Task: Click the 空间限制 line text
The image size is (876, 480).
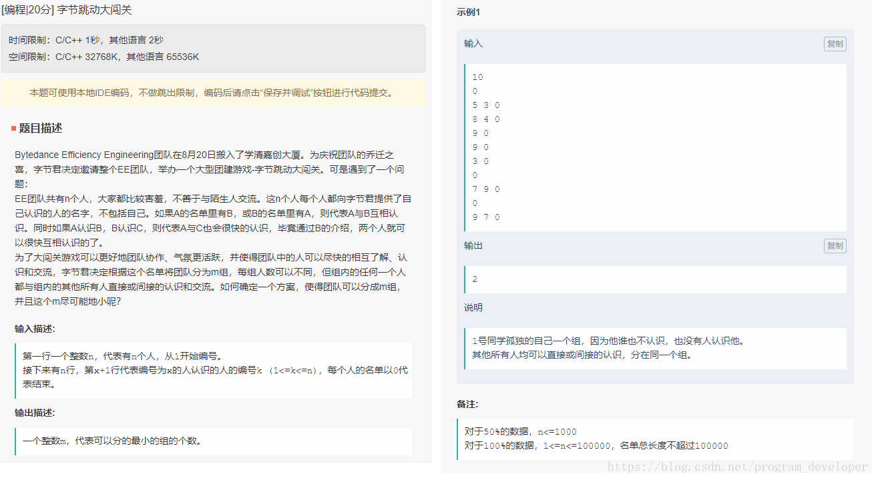Action: tap(104, 57)
